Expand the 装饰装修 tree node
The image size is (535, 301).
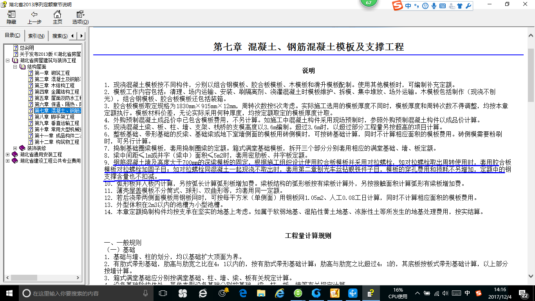click(x=15, y=148)
